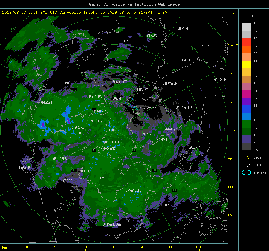This screenshot has width=269, height=251.
Task: Click the SHIRAHATTI city label
Action: 112,142
